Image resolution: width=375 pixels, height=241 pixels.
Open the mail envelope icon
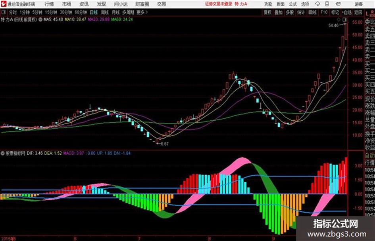pos(338,4)
